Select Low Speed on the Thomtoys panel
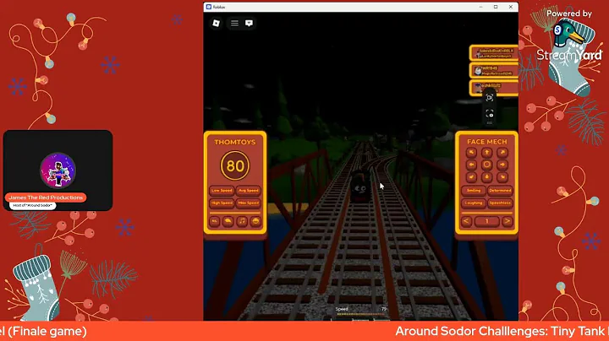Viewport: 609px width, 341px height. point(222,191)
